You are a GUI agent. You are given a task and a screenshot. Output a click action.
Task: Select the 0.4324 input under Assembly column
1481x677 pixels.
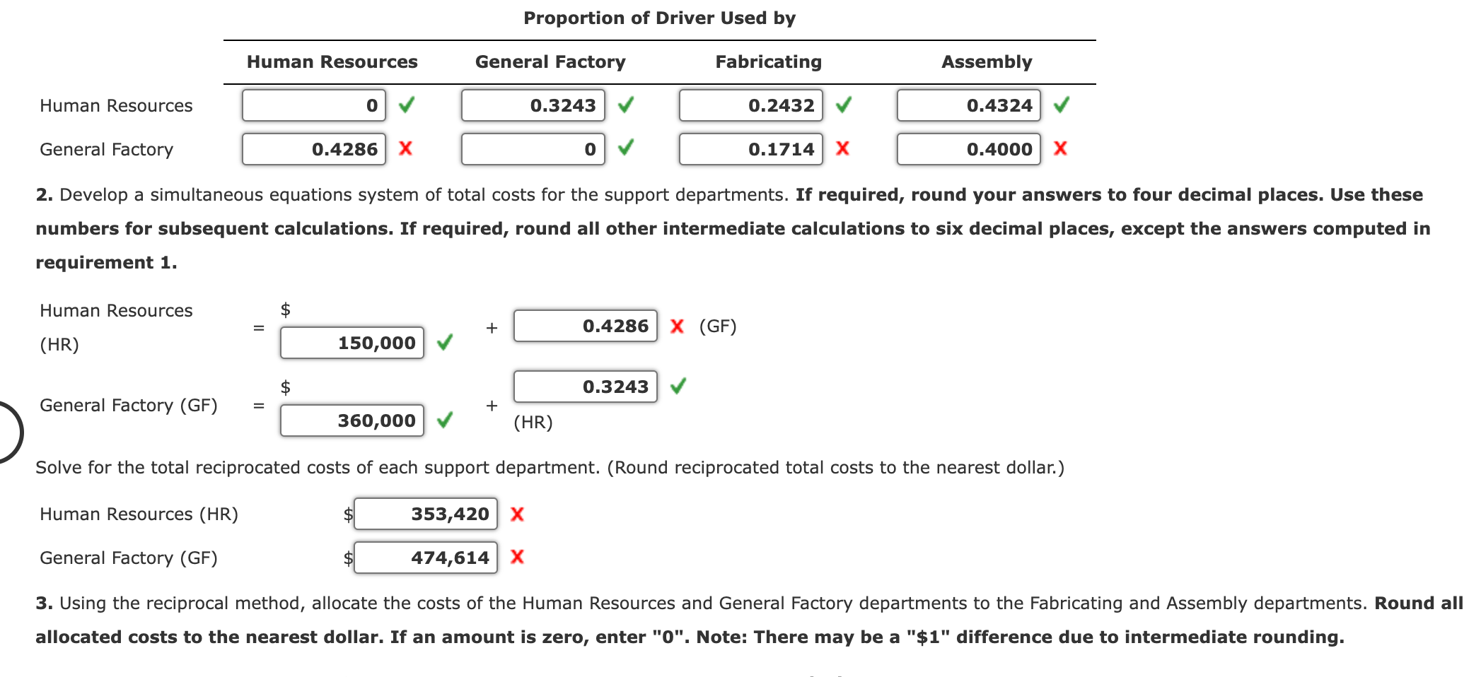pyautogui.click(x=968, y=105)
